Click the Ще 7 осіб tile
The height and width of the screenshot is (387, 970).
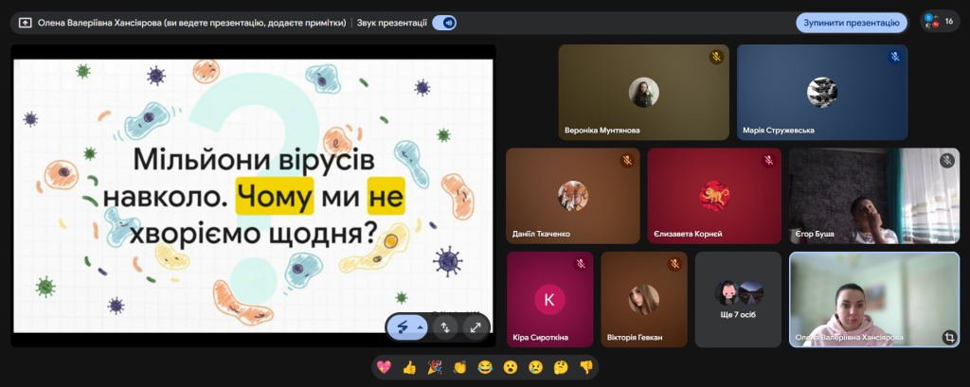[x=738, y=298]
